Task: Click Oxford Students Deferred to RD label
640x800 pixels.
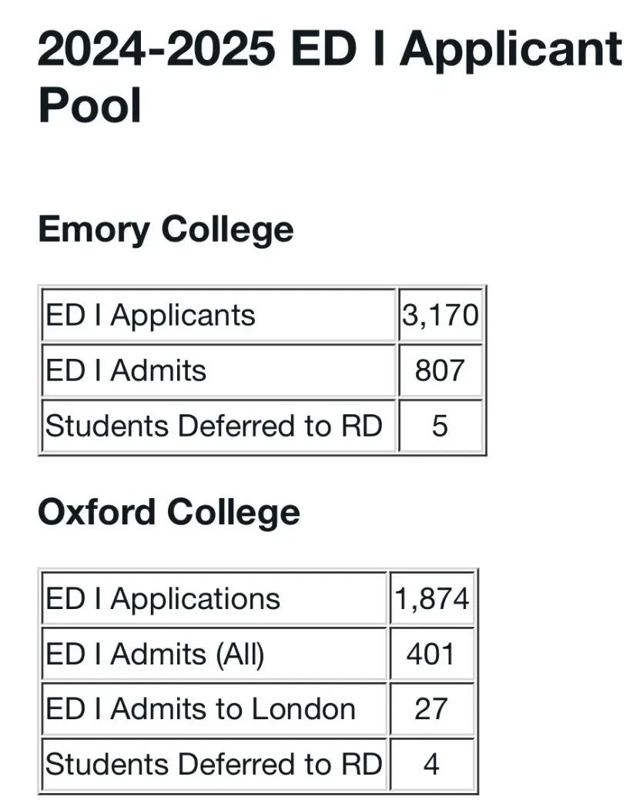Action: coord(214,765)
